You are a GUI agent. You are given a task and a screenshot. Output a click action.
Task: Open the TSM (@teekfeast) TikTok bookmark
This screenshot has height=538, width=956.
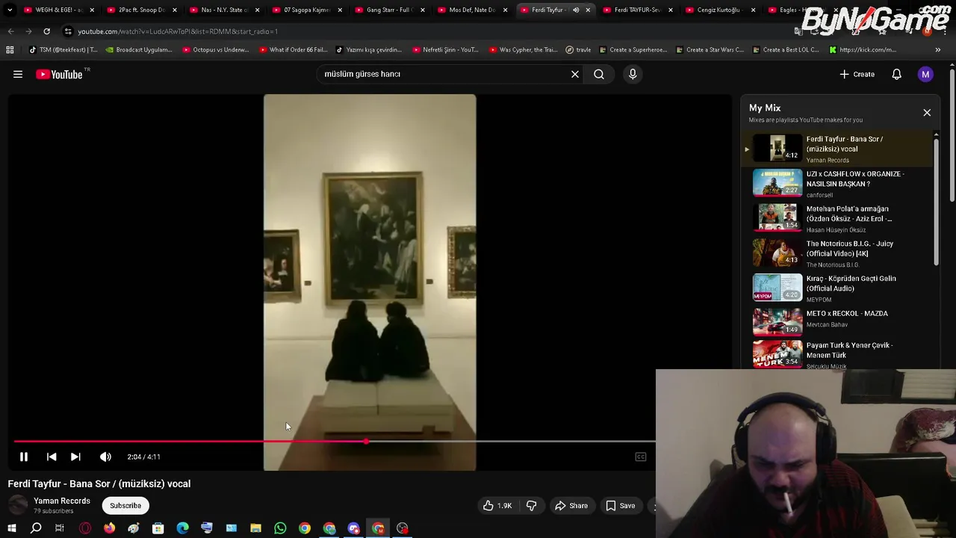[x=63, y=50]
